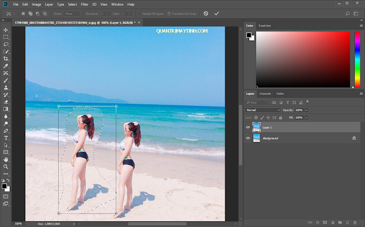Select the Gradient tool
The width and height of the screenshot is (365, 227).
(x=6, y=109)
